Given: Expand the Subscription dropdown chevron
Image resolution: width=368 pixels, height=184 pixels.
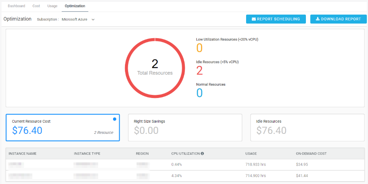Looking at the screenshot, I should (93, 19).
